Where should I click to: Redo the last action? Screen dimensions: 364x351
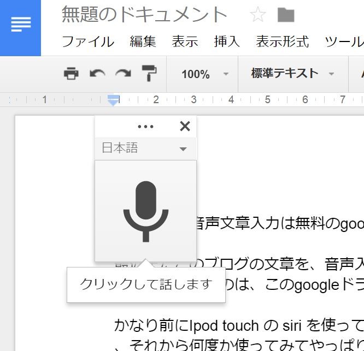[x=124, y=74]
